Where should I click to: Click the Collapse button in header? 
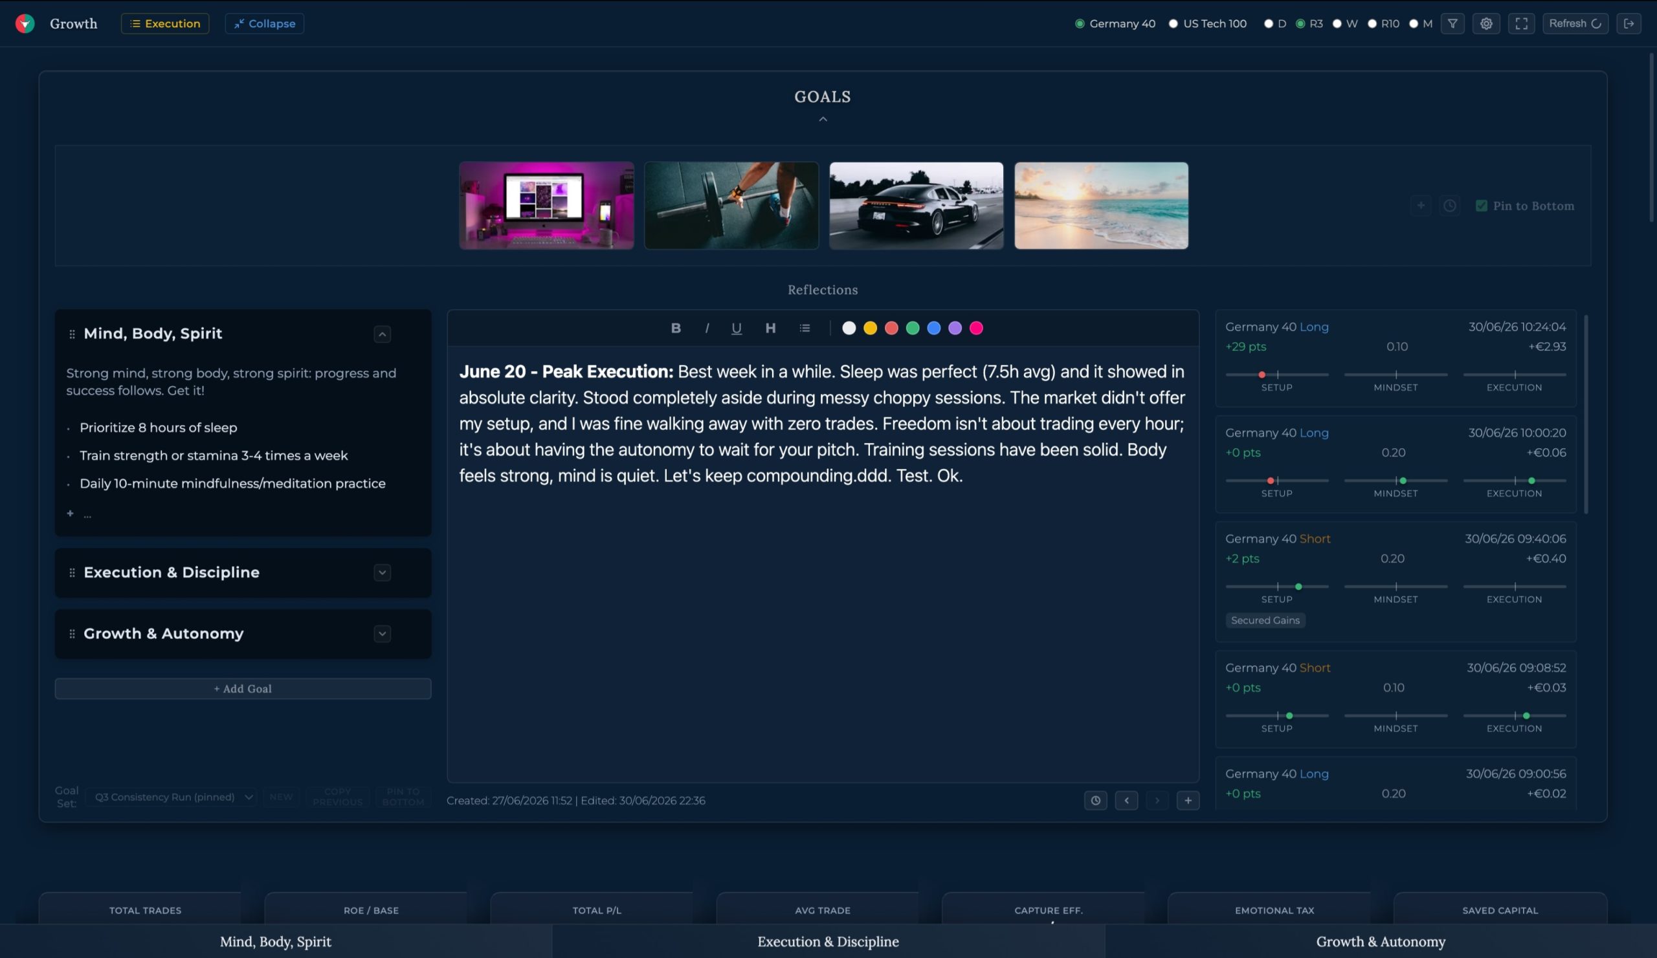click(264, 24)
